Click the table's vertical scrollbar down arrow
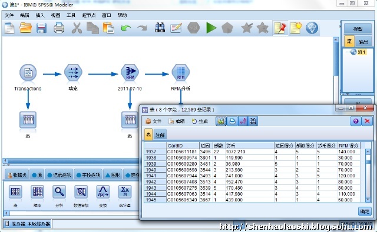Viewport: 377px width, 232px height. tap(368, 200)
